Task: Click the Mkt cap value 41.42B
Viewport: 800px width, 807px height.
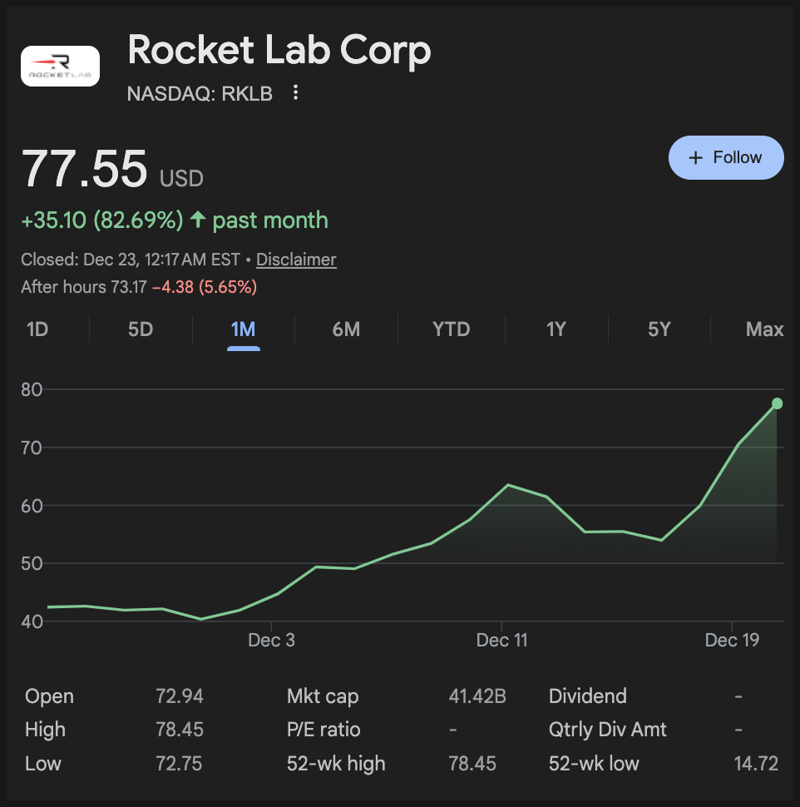Action: click(477, 696)
